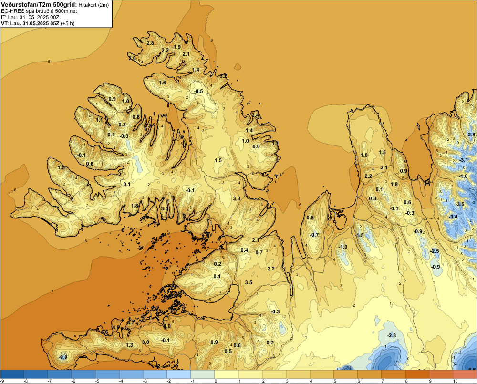Viewport: 477px width, 384px height.
Task: Click the "7" tick label on the color scale
Action: pyautogui.click(x=383, y=381)
